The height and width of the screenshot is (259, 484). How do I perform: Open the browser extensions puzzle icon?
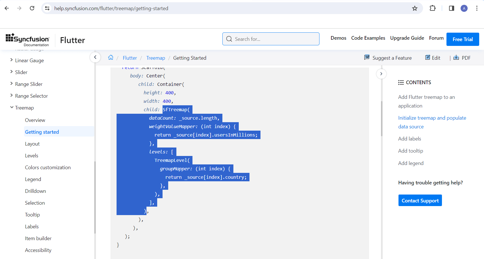[x=432, y=8]
